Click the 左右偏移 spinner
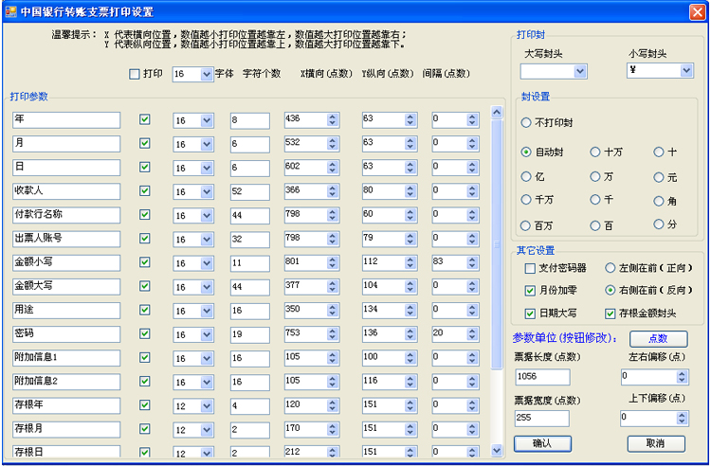 [682, 377]
